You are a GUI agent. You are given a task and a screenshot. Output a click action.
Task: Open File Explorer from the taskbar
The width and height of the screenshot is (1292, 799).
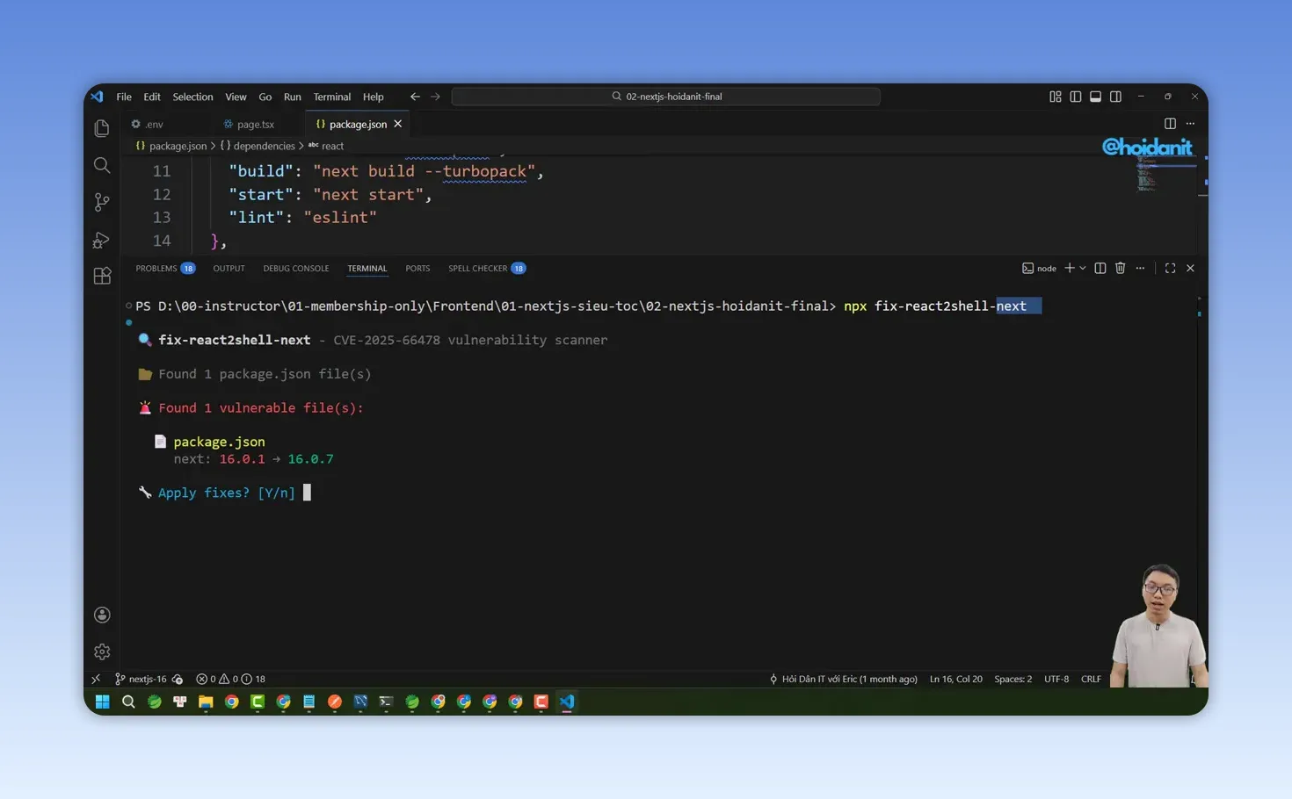[x=206, y=702]
